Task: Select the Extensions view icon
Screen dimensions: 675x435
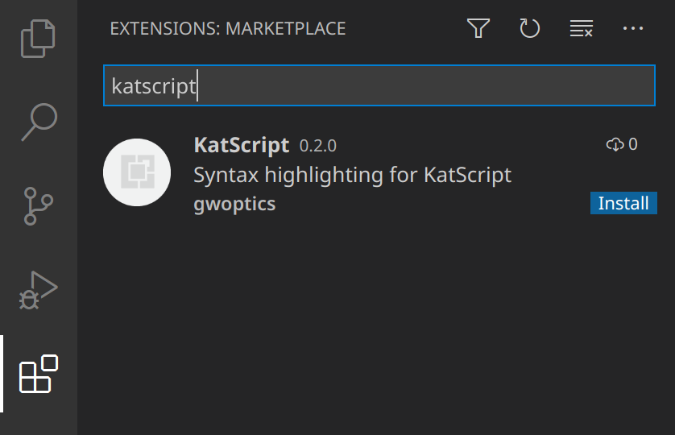Action: (39, 375)
